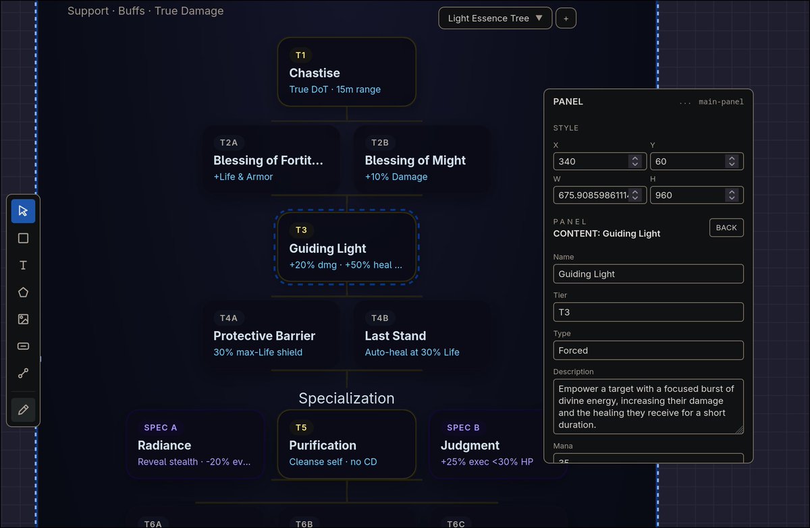Click the Type field showing Forced

pyautogui.click(x=649, y=351)
